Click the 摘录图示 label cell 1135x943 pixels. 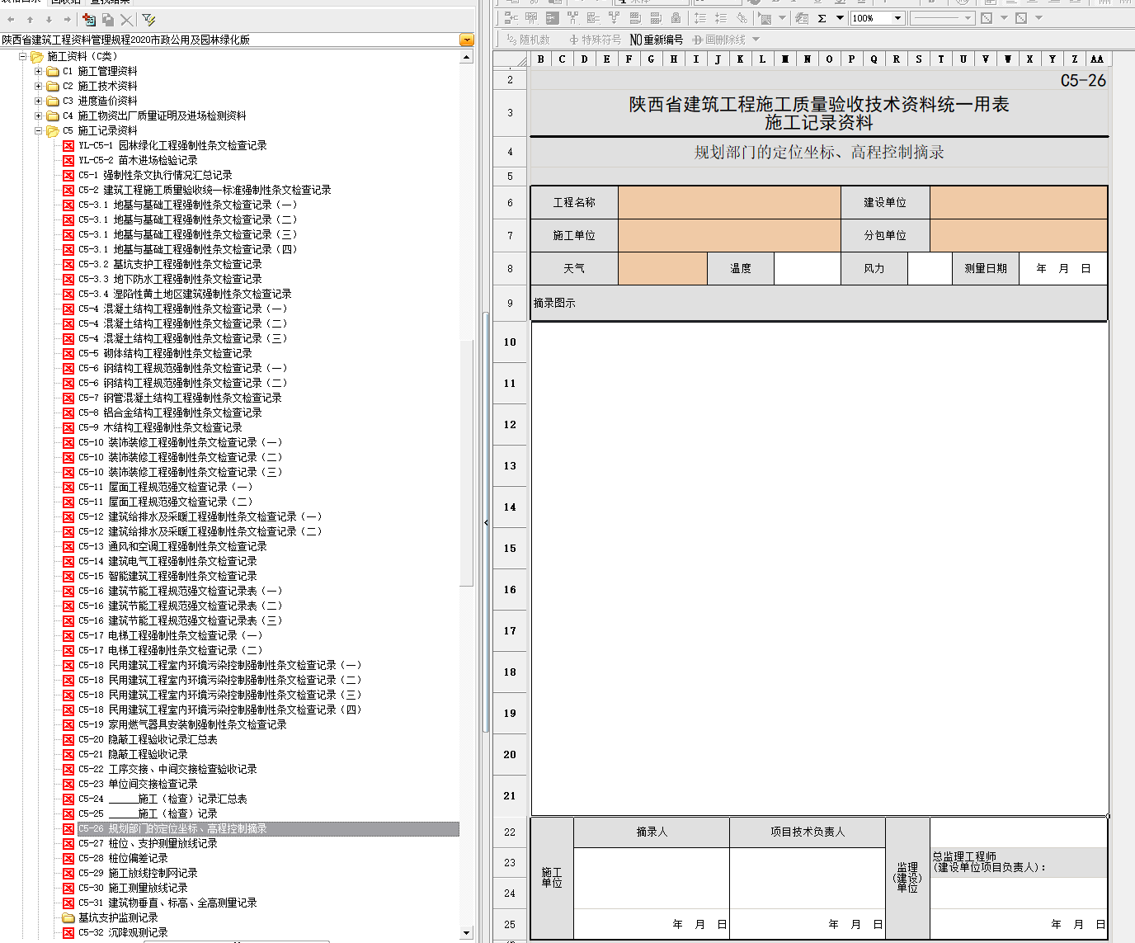click(x=818, y=303)
